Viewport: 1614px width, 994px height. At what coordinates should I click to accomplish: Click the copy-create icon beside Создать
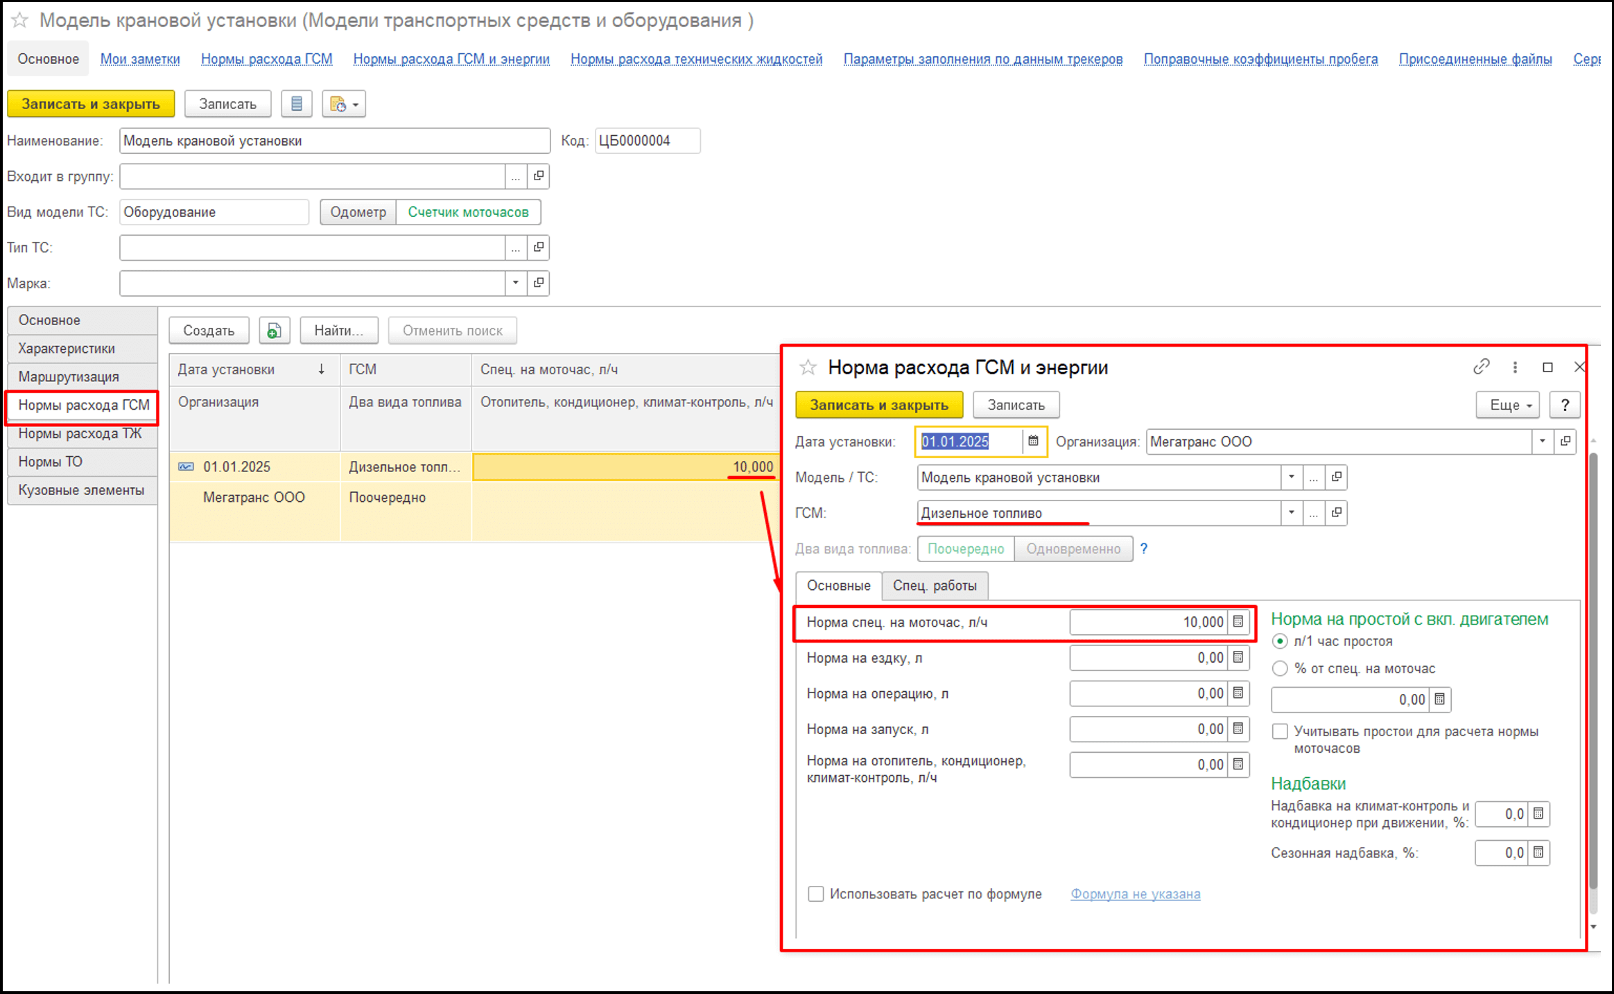point(274,331)
